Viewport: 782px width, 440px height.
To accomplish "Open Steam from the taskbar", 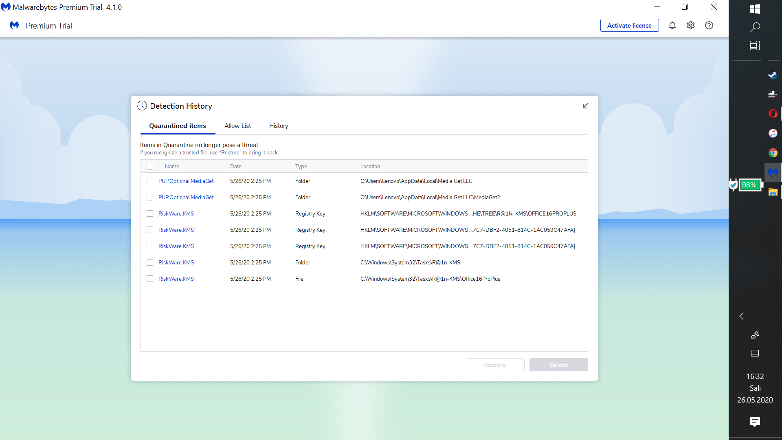I will pos(772,75).
